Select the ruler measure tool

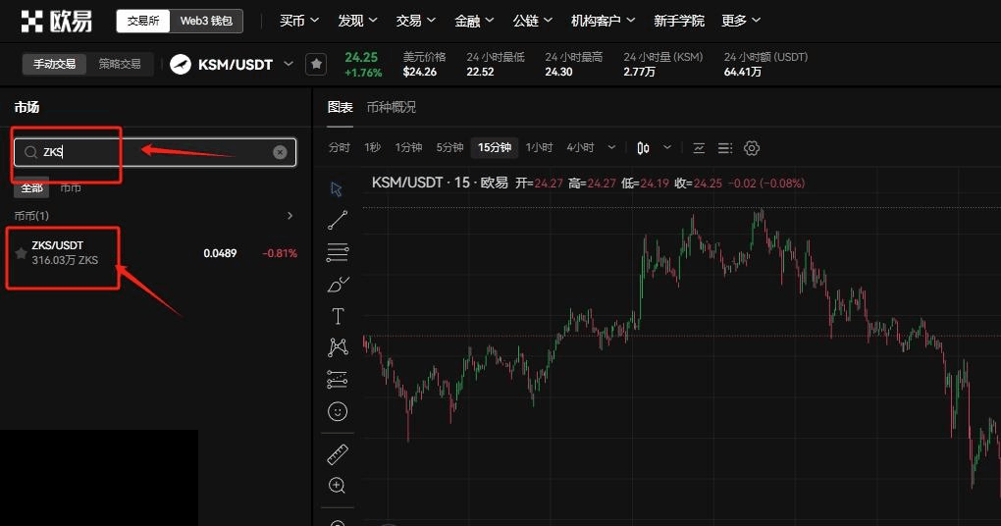[338, 453]
